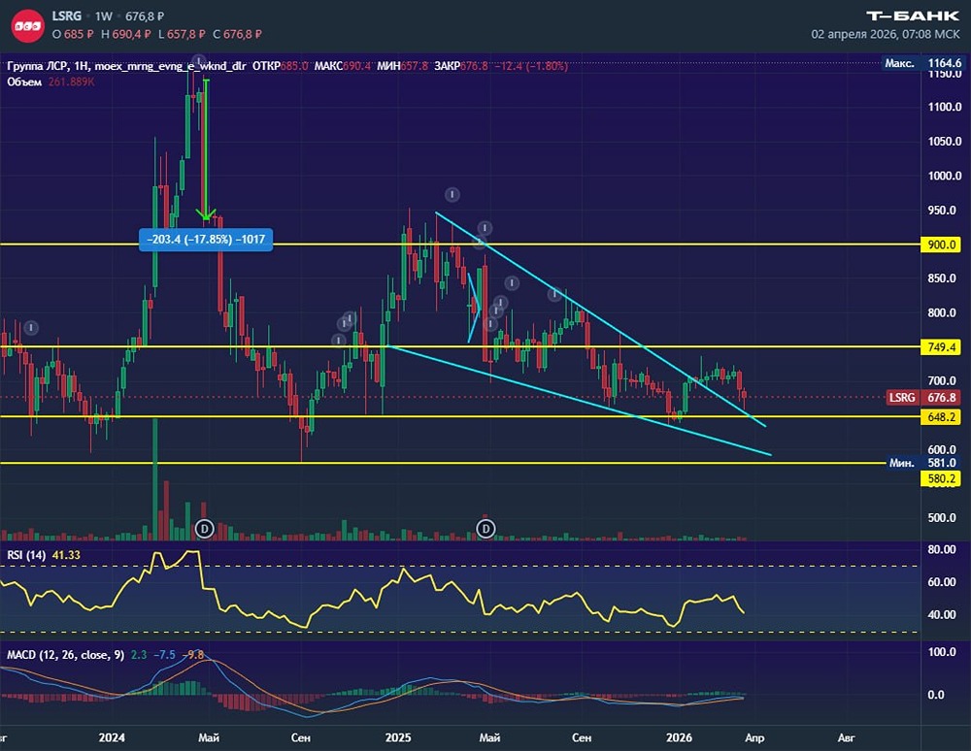971x751 pixels.
Task: Click the yellow 749.4 price level label
Action: pyautogui.click(x=941, y=347)
